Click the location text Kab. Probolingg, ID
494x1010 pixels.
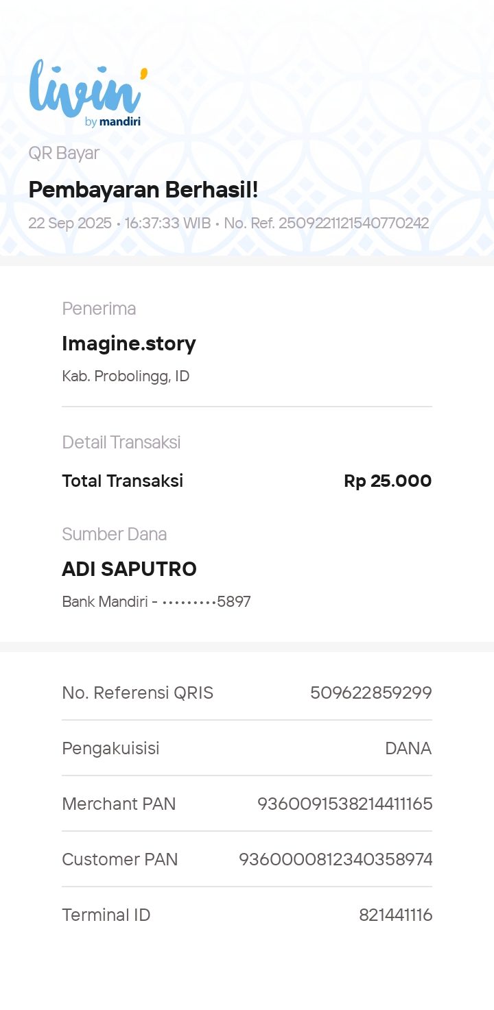126,376
